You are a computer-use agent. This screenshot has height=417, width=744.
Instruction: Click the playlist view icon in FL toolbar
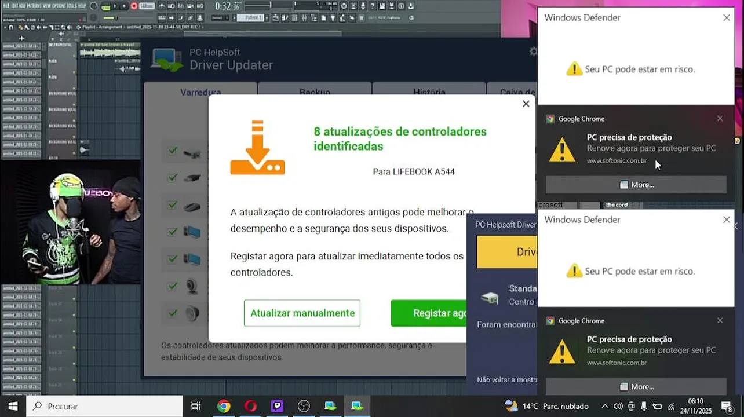275,18
